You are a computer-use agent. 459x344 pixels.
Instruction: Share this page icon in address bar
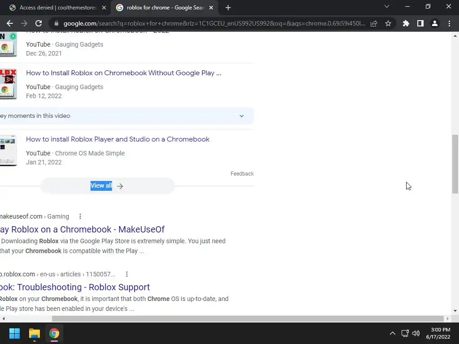(x=374, y=23)
